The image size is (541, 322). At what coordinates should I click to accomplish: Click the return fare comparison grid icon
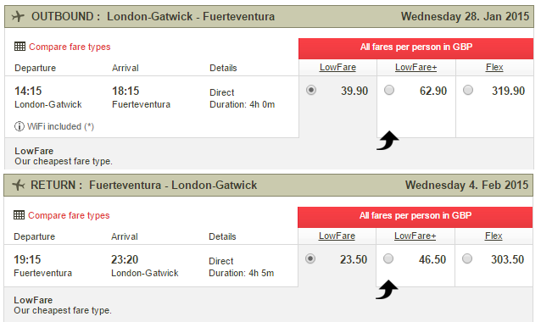tap(19, 215)
